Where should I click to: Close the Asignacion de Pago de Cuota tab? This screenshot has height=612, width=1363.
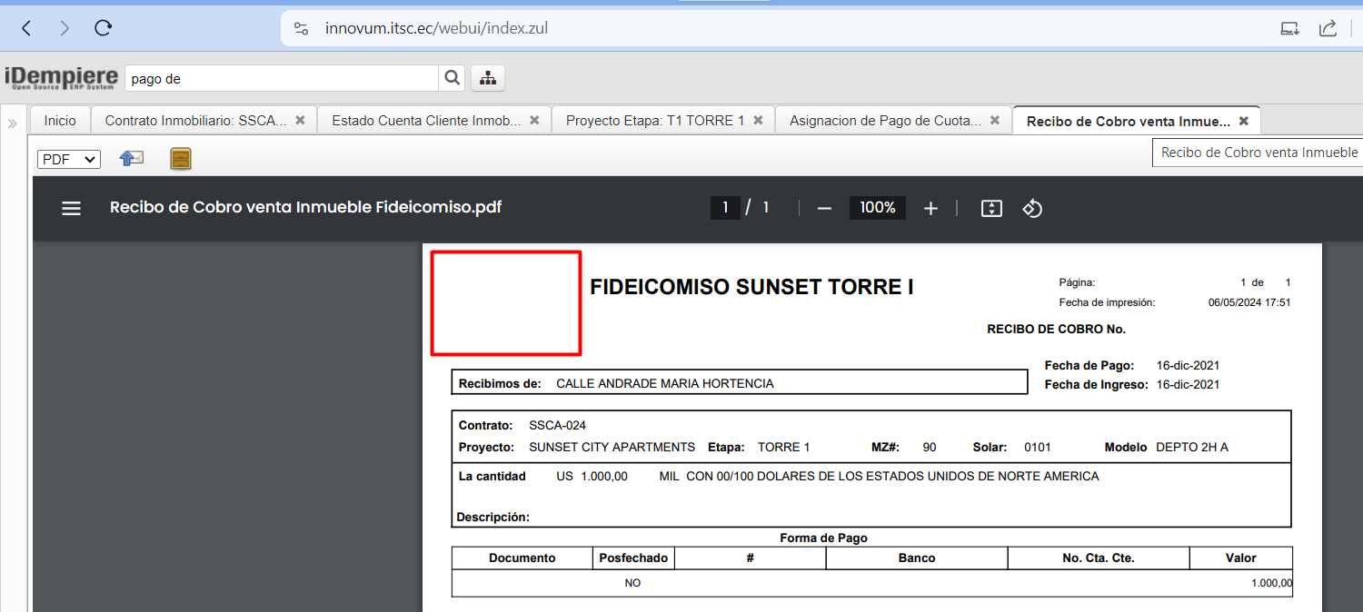(995, 120)
